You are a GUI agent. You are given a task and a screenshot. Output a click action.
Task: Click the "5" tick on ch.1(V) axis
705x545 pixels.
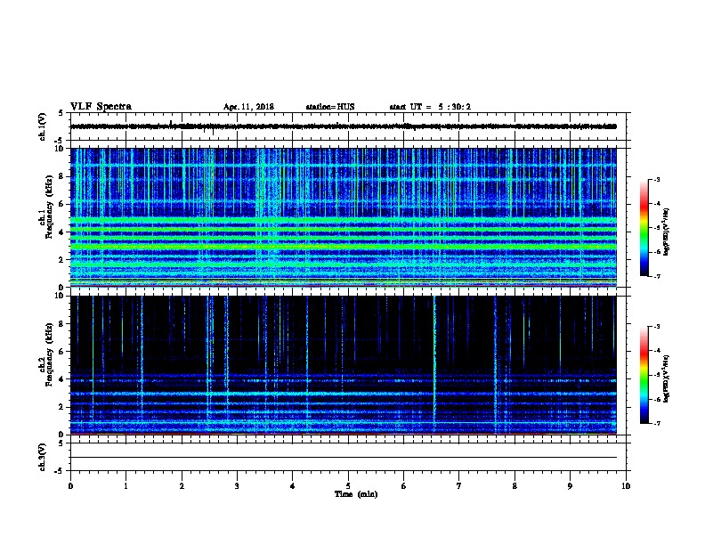point(61,113)
